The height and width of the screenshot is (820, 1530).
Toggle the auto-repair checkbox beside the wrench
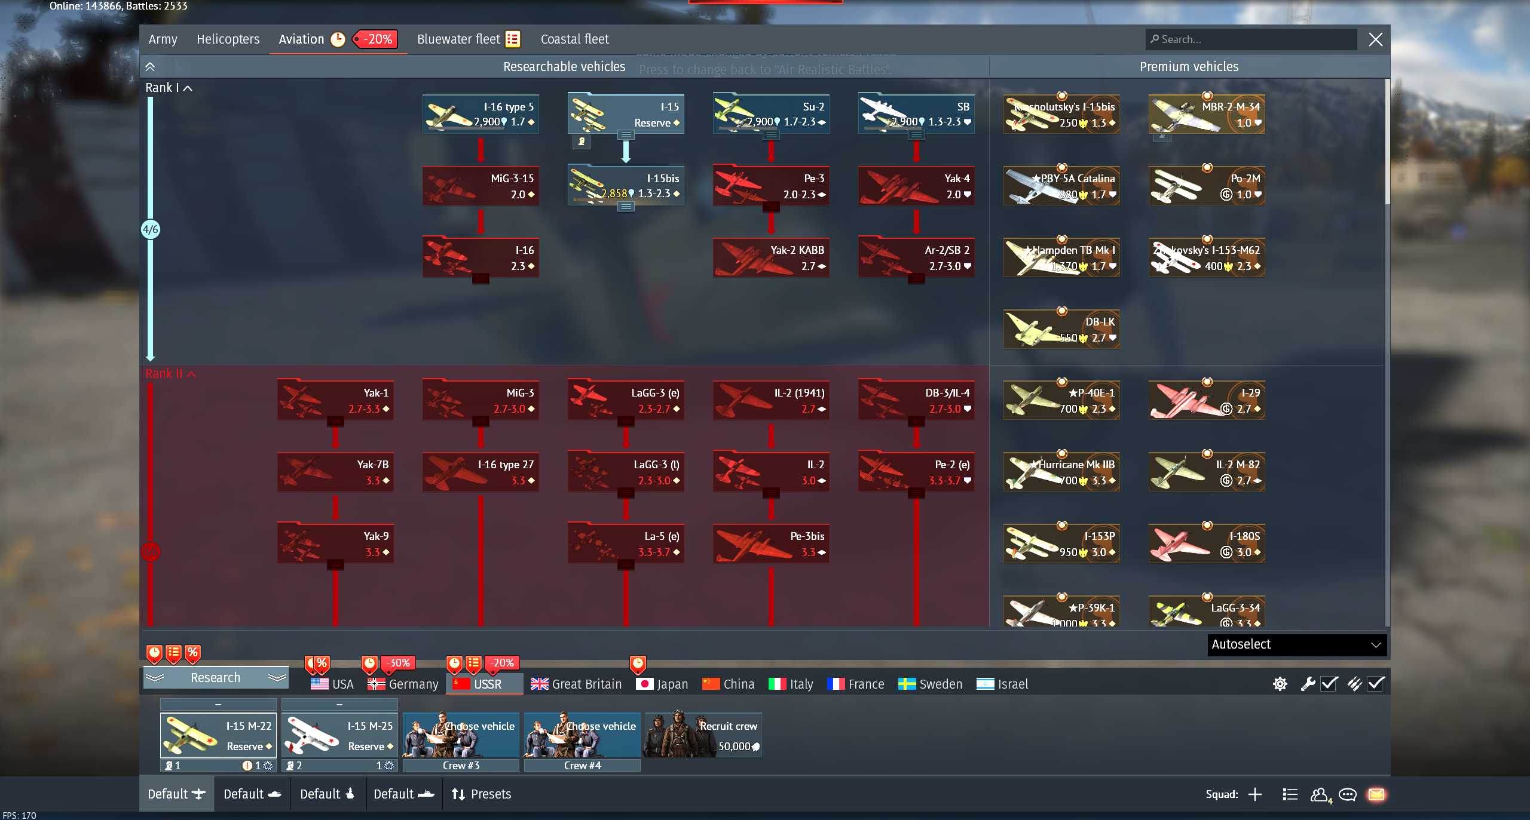coord(1329,684)
